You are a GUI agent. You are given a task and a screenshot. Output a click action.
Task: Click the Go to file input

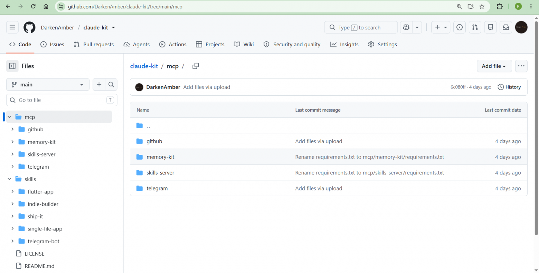click(62, 100)
